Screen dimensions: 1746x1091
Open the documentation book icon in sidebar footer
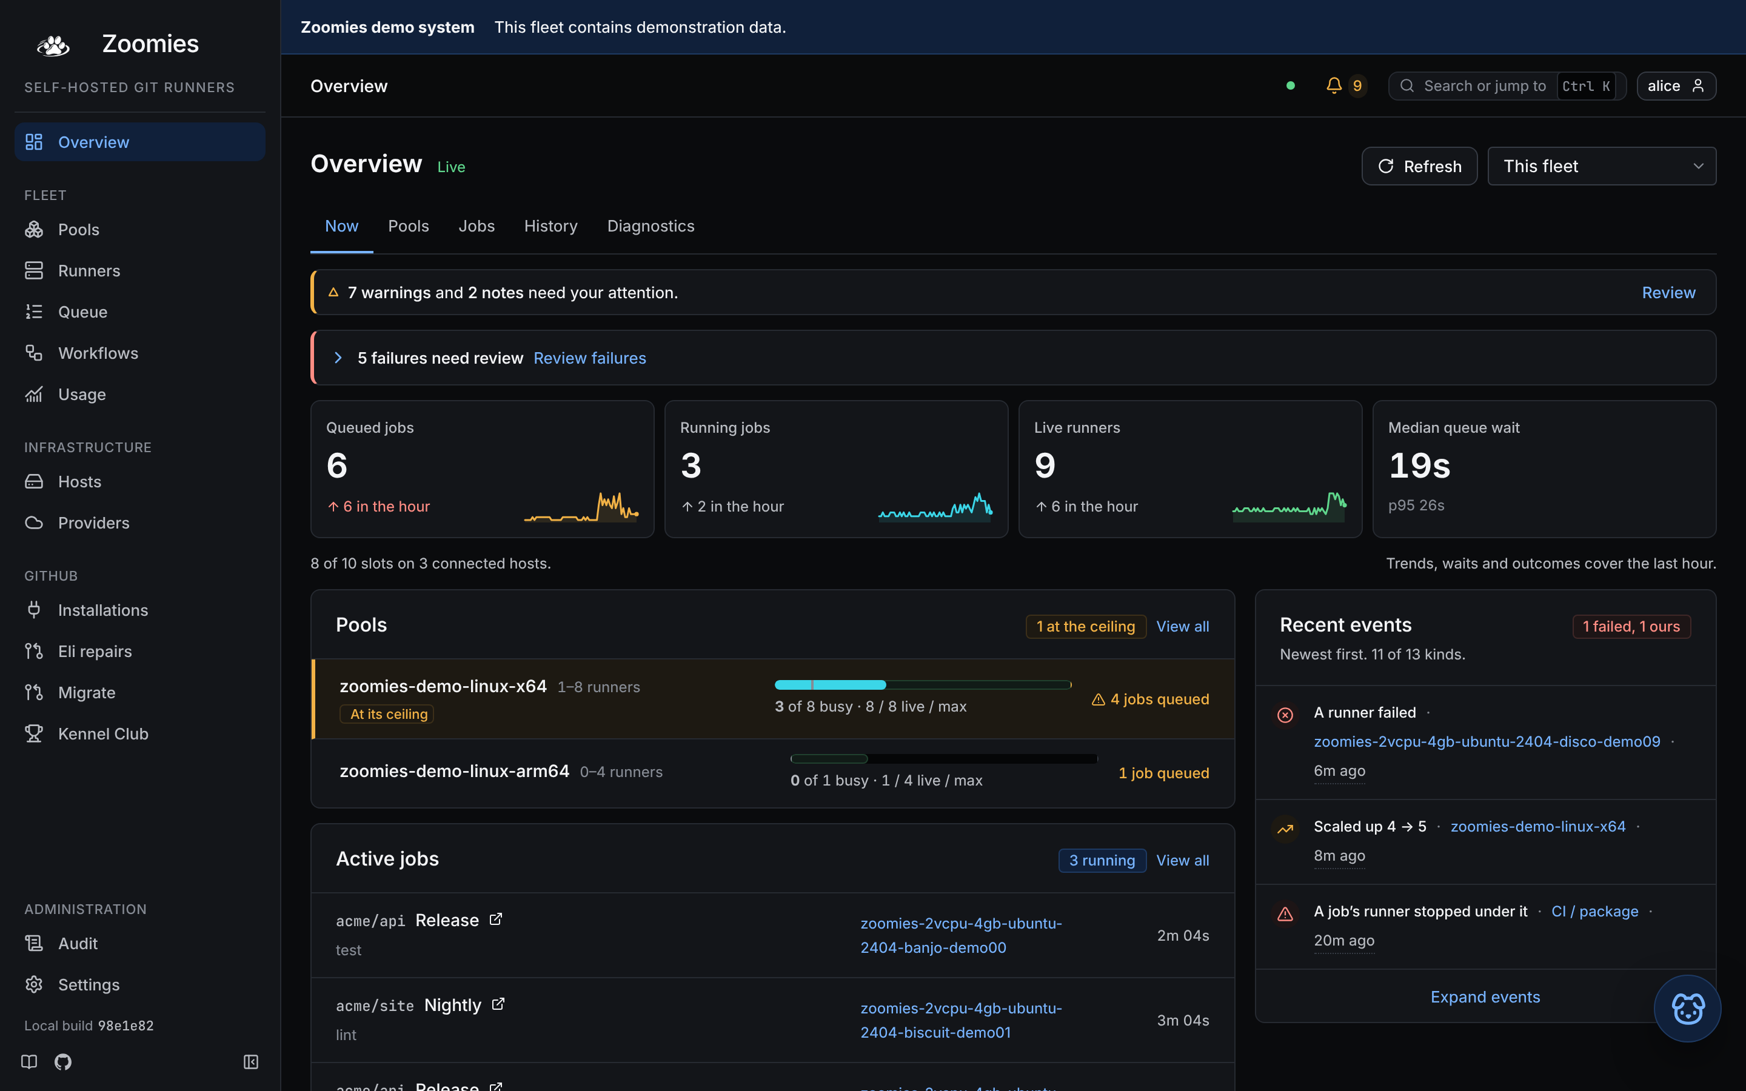pyautogui.click(x=29, y=1061)
